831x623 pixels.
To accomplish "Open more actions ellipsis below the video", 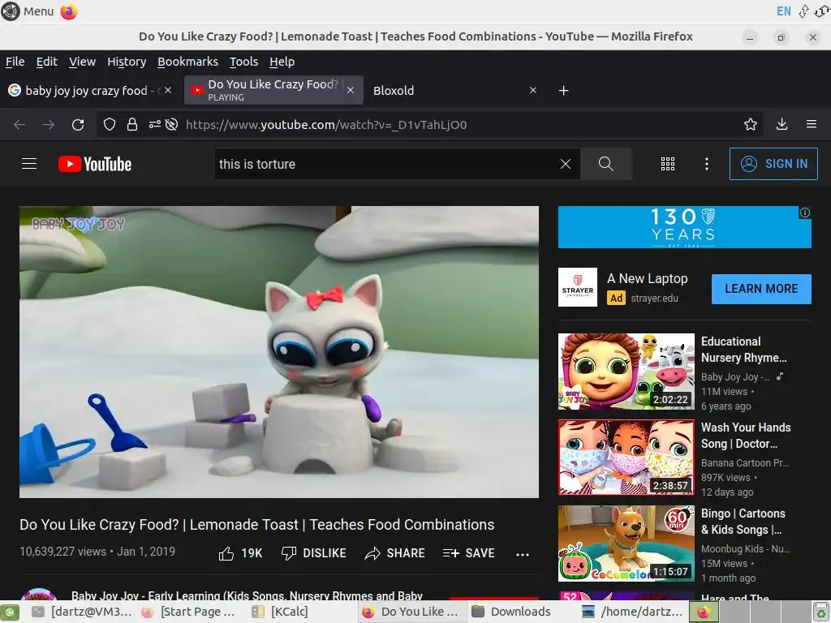I will tap(523, 555).
